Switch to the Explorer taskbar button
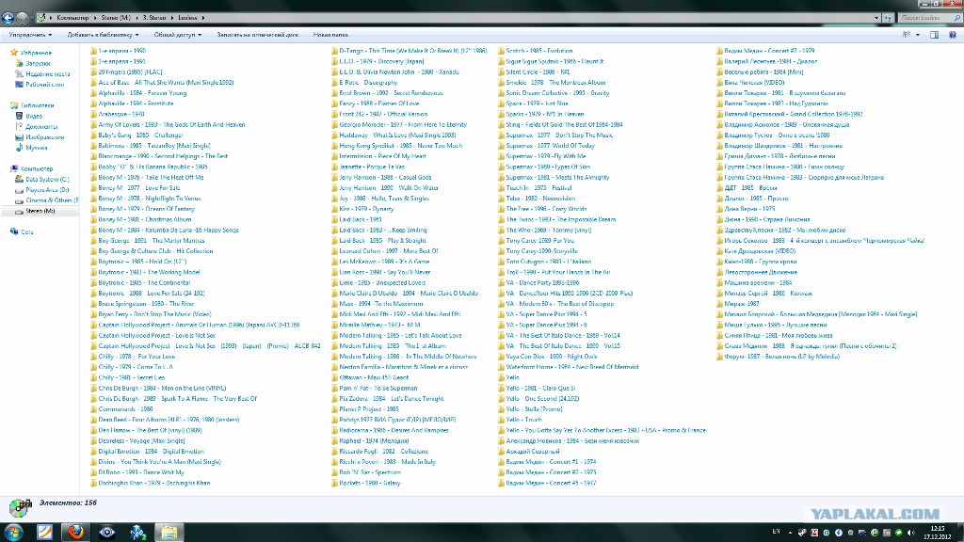Screen dimensions: 964x542 169,532
